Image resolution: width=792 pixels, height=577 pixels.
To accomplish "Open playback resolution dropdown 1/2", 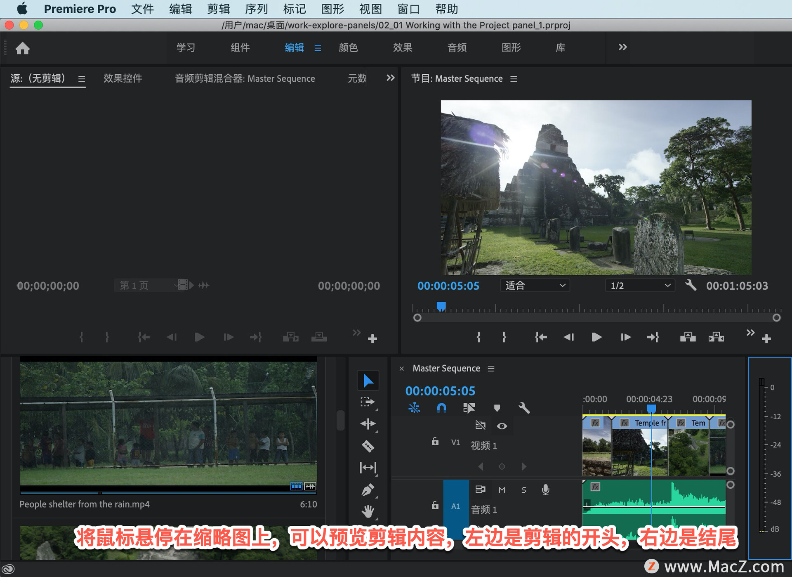I will point(640,285).
